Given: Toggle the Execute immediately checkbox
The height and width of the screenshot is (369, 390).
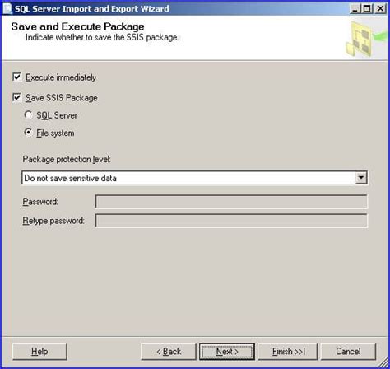Looking at the screenshot, I should (16, 77).
